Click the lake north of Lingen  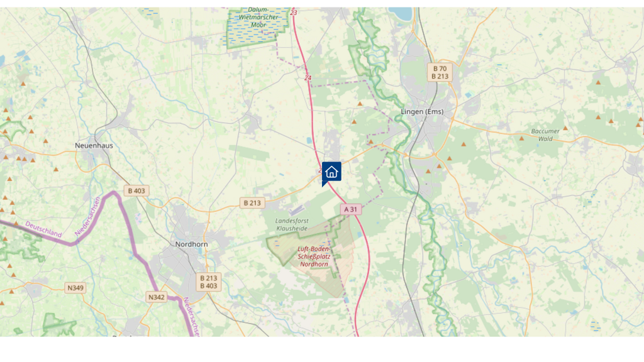tap(399, 14)
